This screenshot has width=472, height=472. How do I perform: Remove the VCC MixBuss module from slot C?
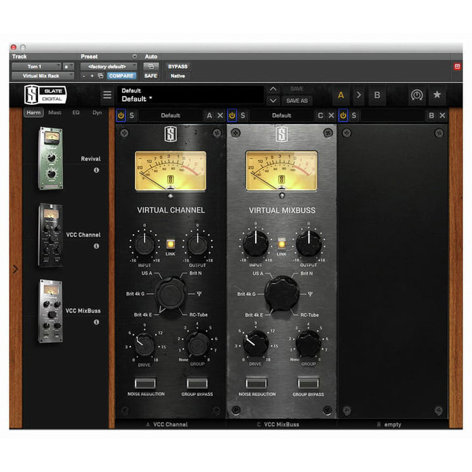(x=331, y=115)
